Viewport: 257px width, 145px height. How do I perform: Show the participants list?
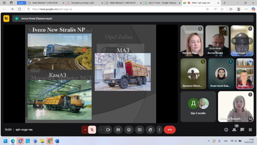pyautogui.click(x=234, y=130)
